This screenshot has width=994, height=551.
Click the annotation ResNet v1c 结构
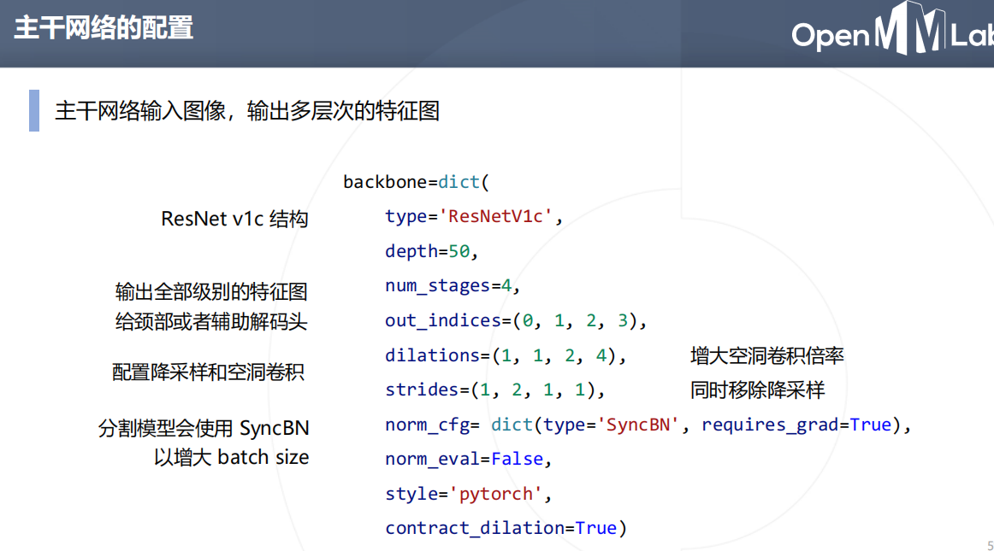pyautogui.click(x=234, y=219)
